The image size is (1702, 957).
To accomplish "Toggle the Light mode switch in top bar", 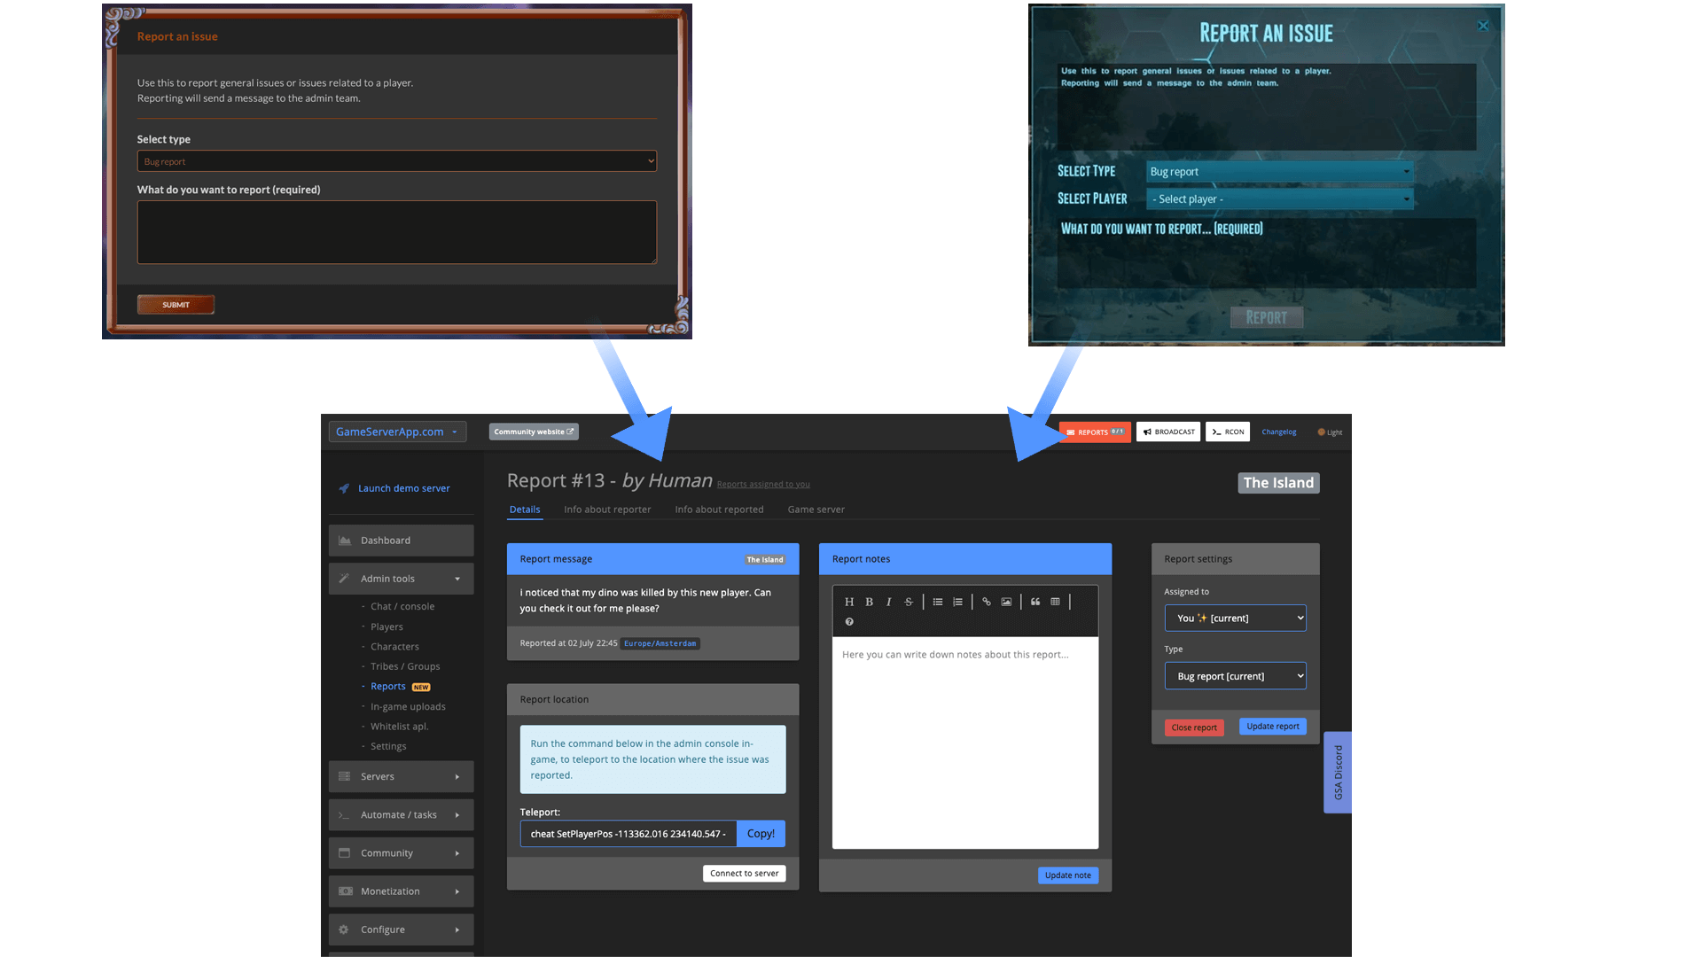I will tap(1329, 432).
